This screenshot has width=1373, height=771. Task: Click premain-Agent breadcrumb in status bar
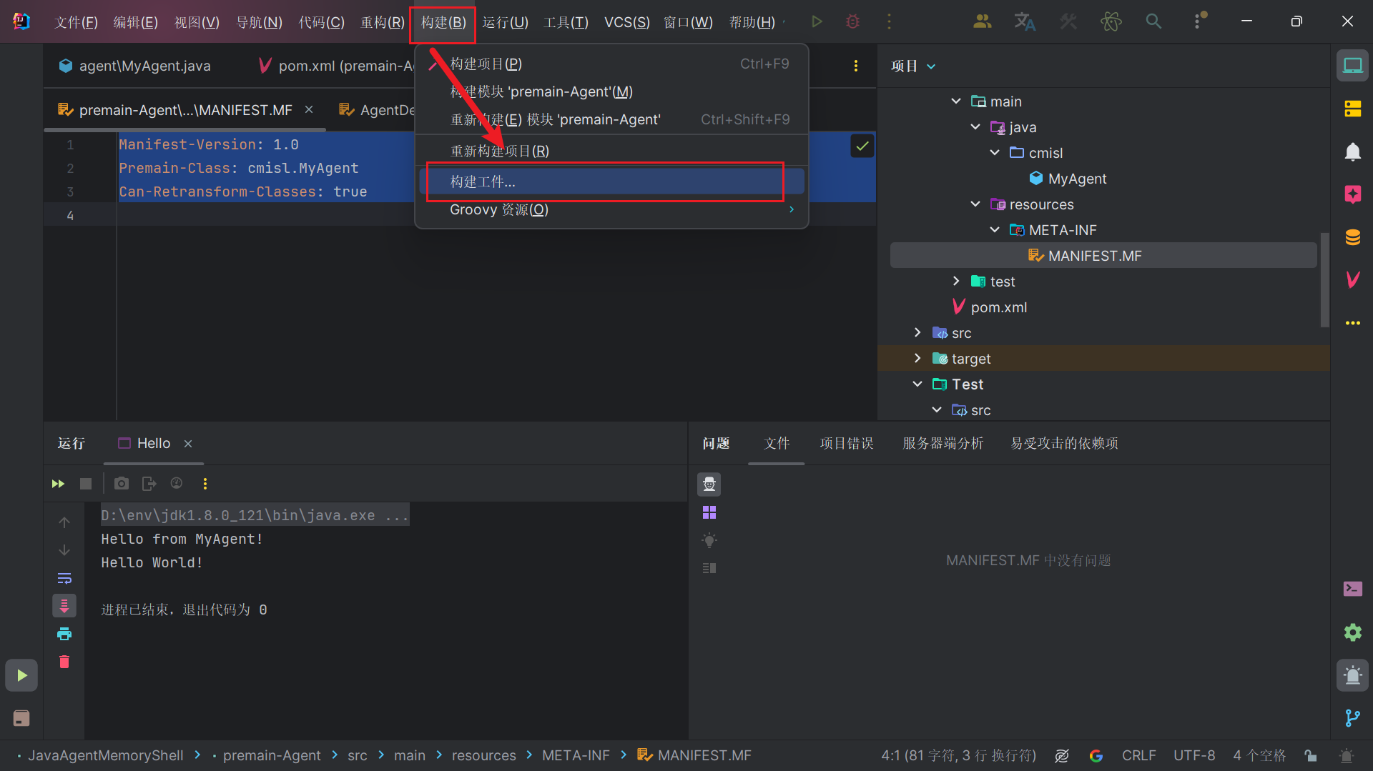click(x=272, y=755)
